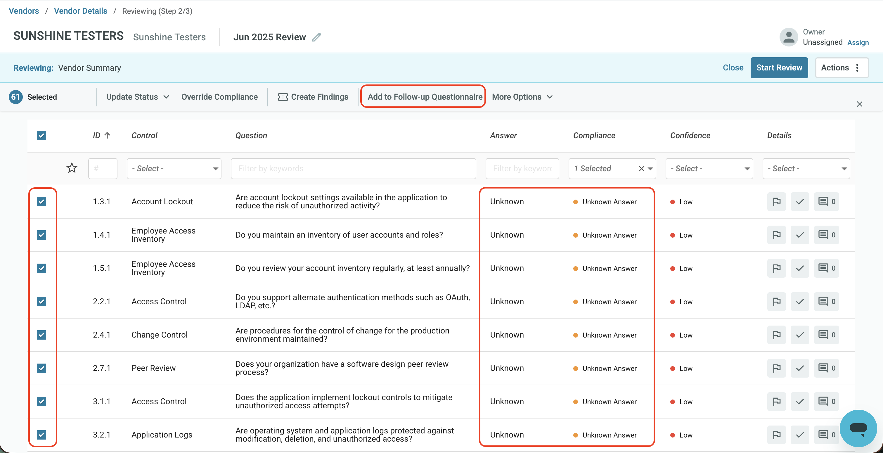Flag the 2.4.1 Change Control row
This screenshot has width=883, height=453.
tap(776, 335)
